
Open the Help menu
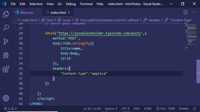[100, 4]
